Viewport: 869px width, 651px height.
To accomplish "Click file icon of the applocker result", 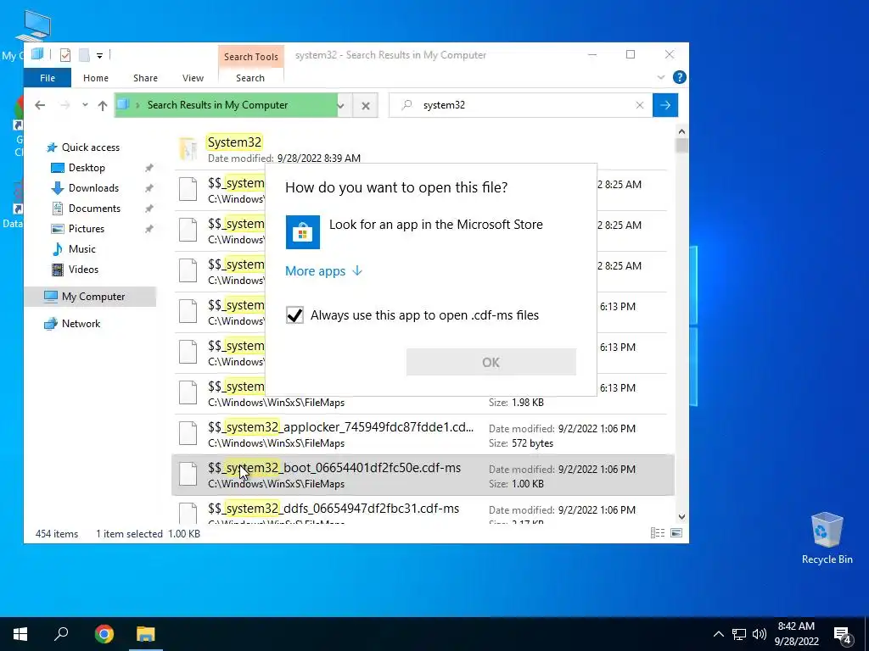I will pyautogui.click(x=188, y=433).
